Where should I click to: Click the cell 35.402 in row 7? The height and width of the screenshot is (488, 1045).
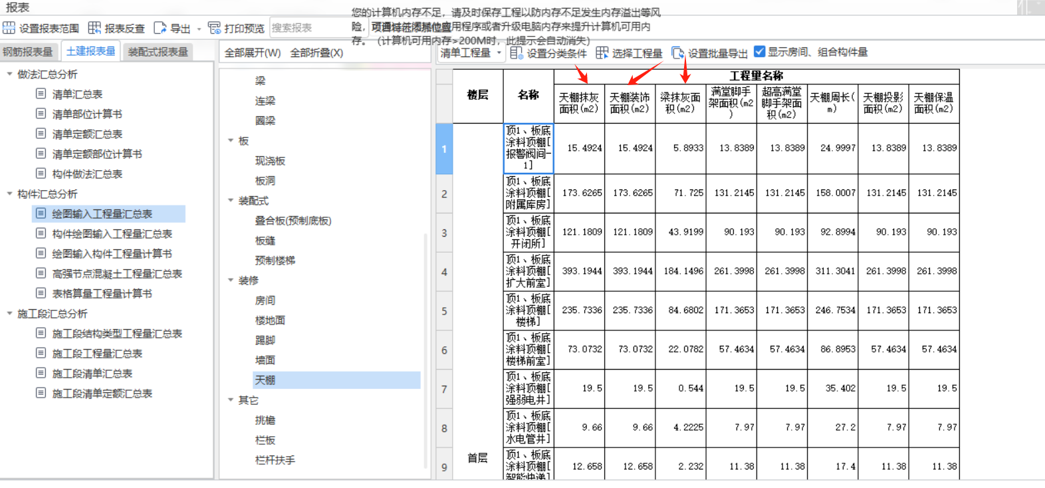tap(832, 388)
